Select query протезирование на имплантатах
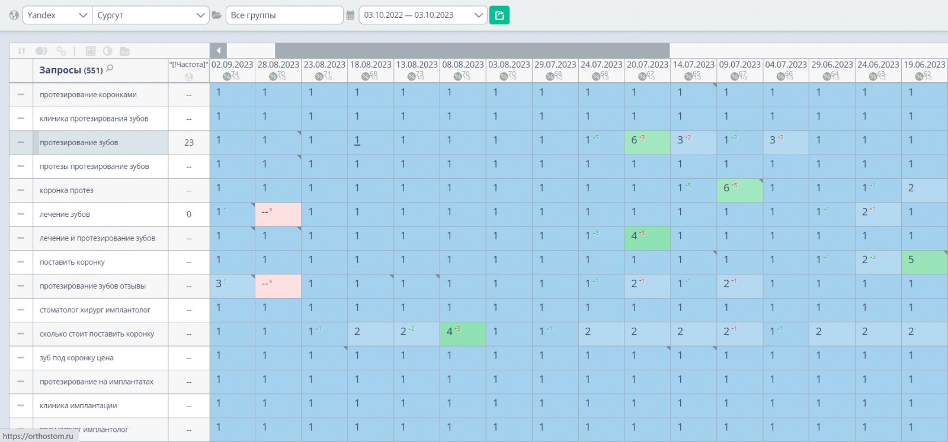This screenshot has width=948, height=442. click(97, 382)
